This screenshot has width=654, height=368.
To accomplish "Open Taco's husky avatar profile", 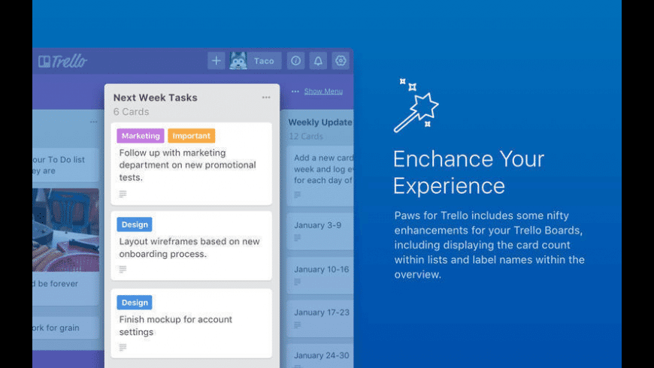I will (238, 61).
